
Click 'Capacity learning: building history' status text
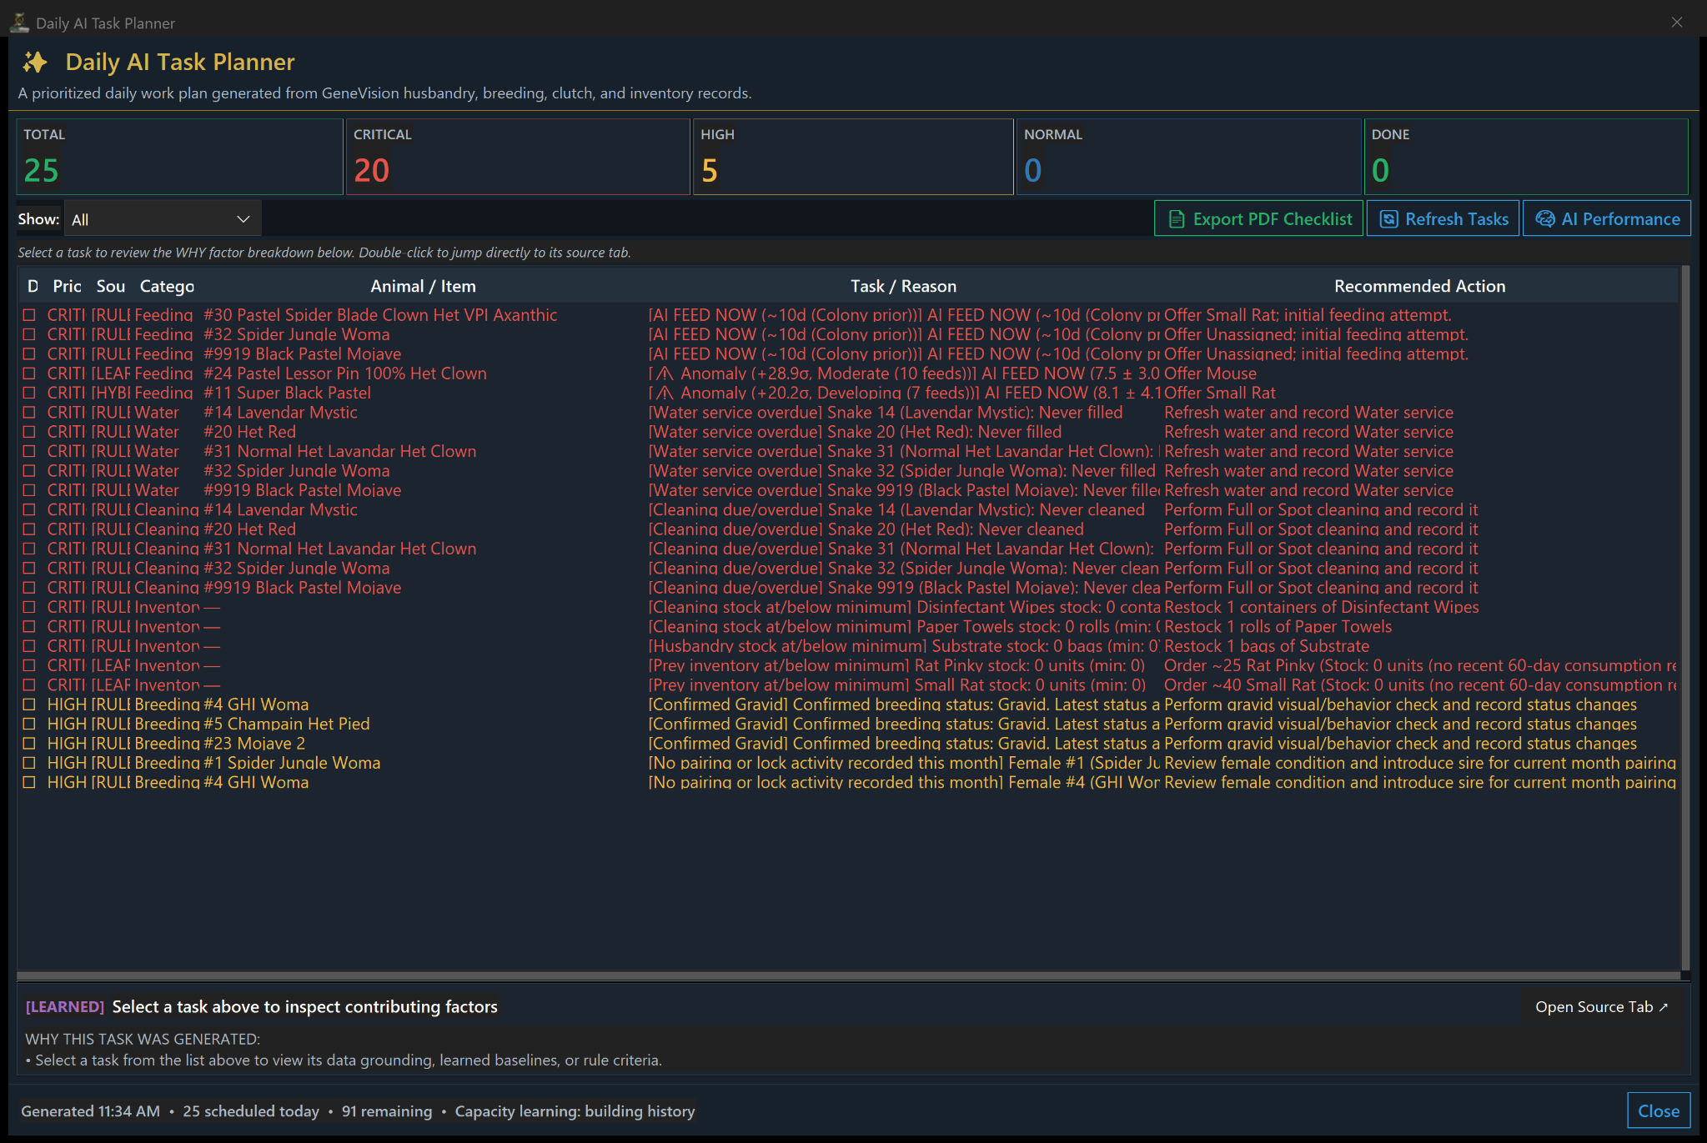click(575, 1111)
